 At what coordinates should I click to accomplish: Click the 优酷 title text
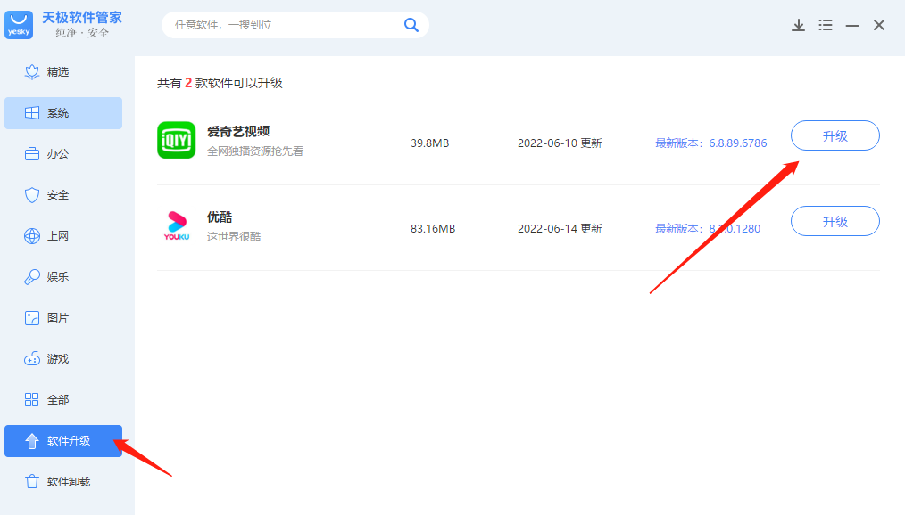coord(220,217)
